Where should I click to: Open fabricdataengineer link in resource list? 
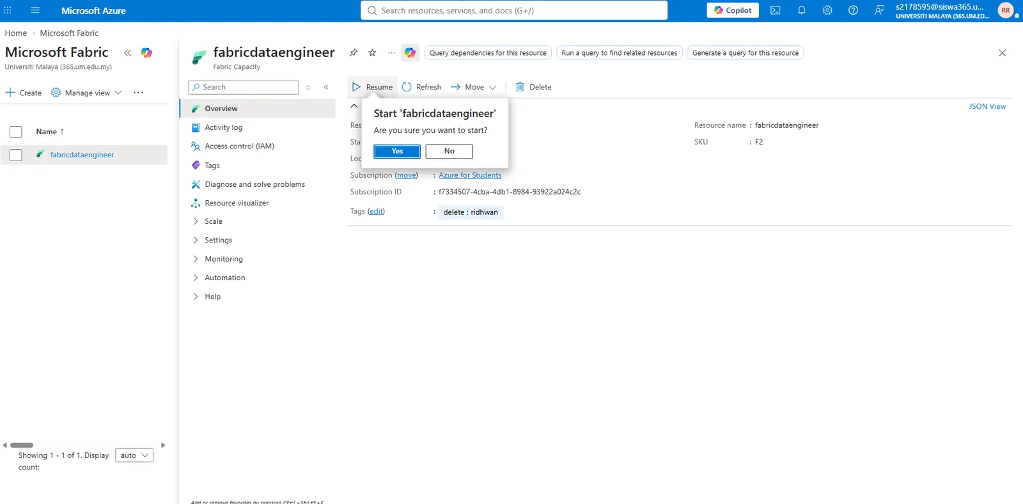pyautogui.click(x=82, y=155)
